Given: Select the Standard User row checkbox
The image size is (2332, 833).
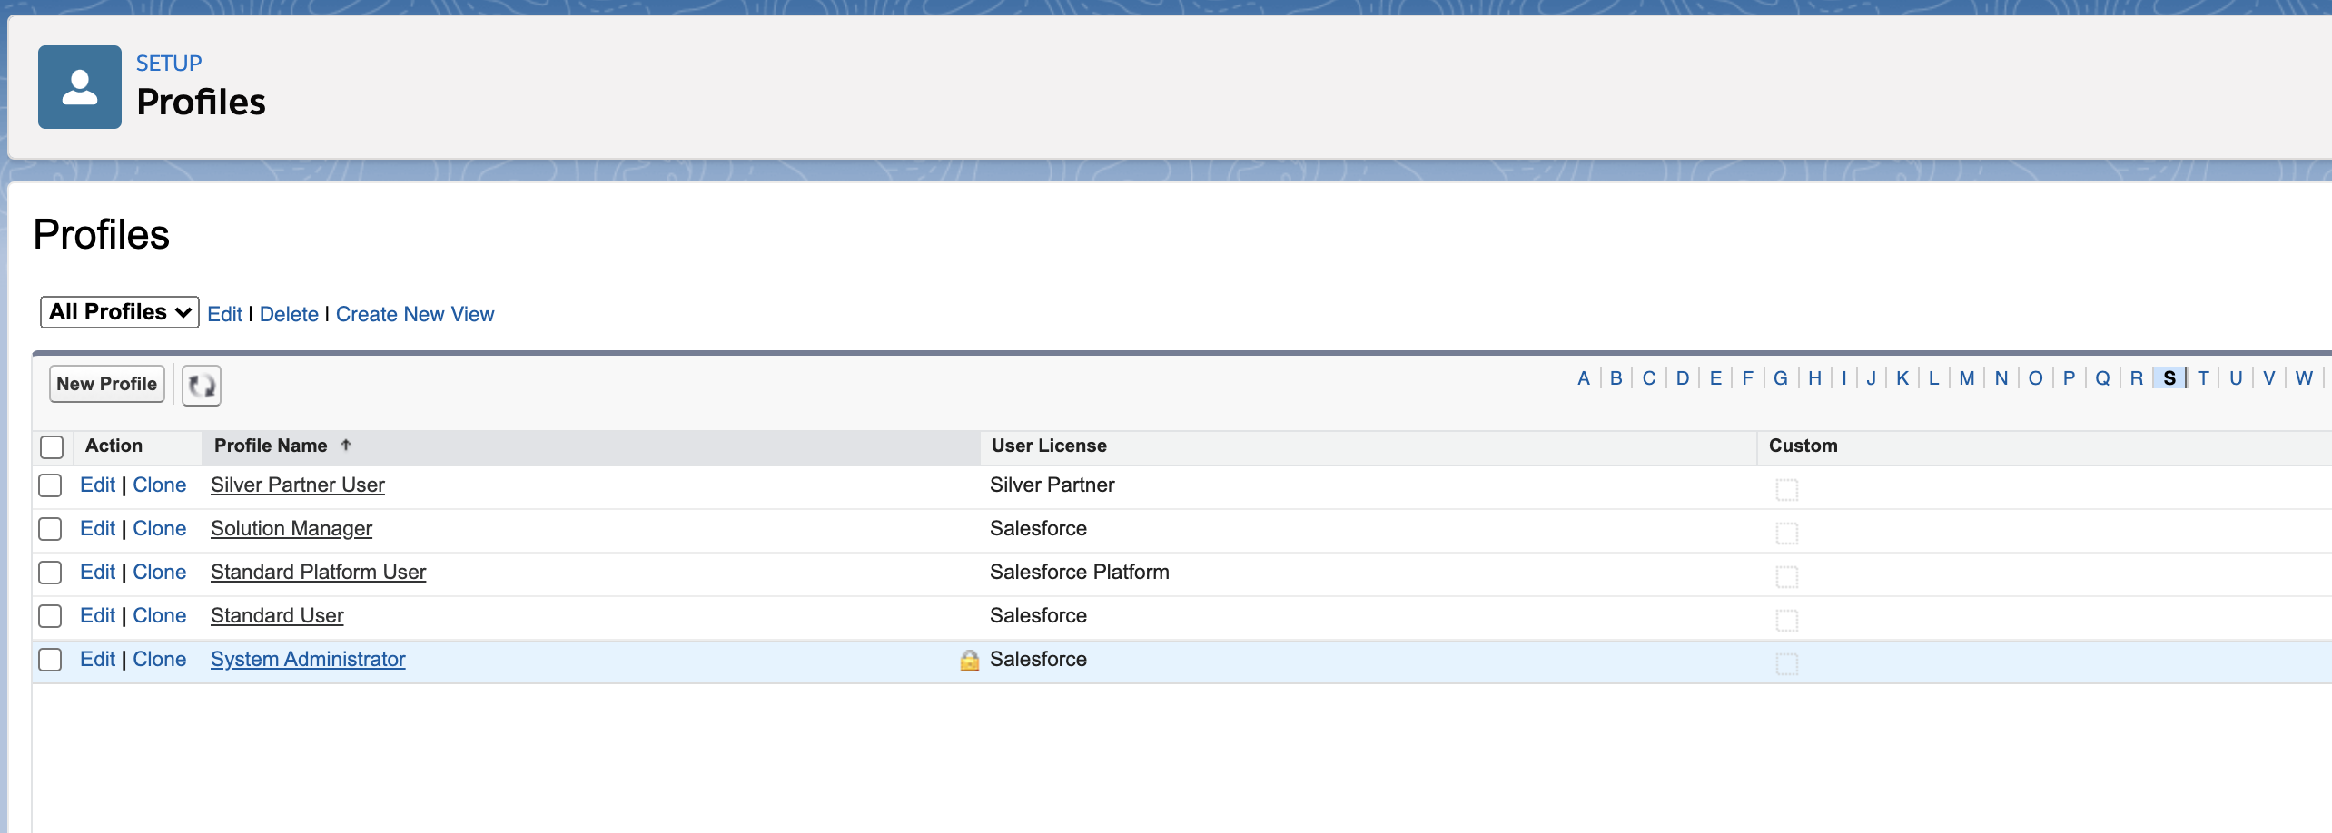Looking at the screenshot, I should [50, 616].
